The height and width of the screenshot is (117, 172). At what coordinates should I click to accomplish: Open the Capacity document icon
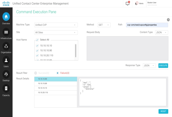click(x=6, y=88)
